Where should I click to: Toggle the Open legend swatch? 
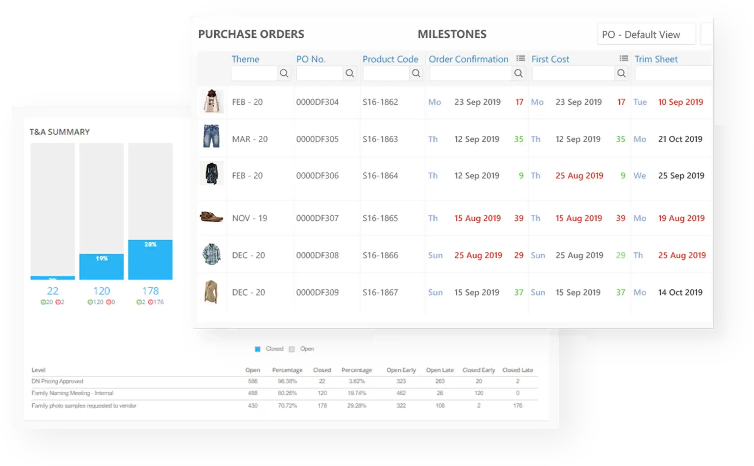click(x=292, y=349)
